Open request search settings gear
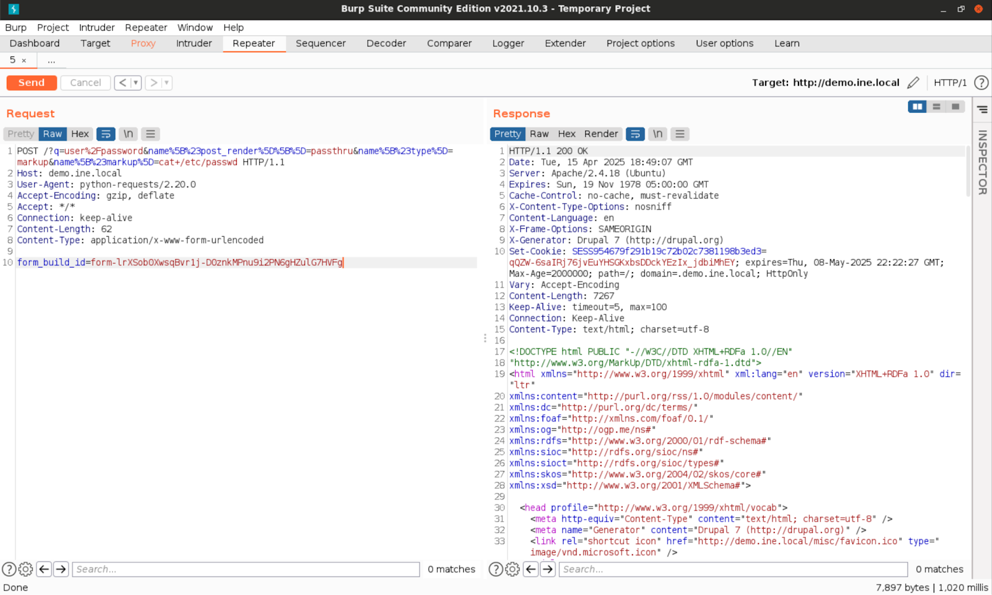Screen dimensions: 992x595 point(25,569)
